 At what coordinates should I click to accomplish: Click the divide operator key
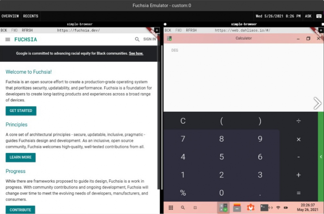(298, 121)
